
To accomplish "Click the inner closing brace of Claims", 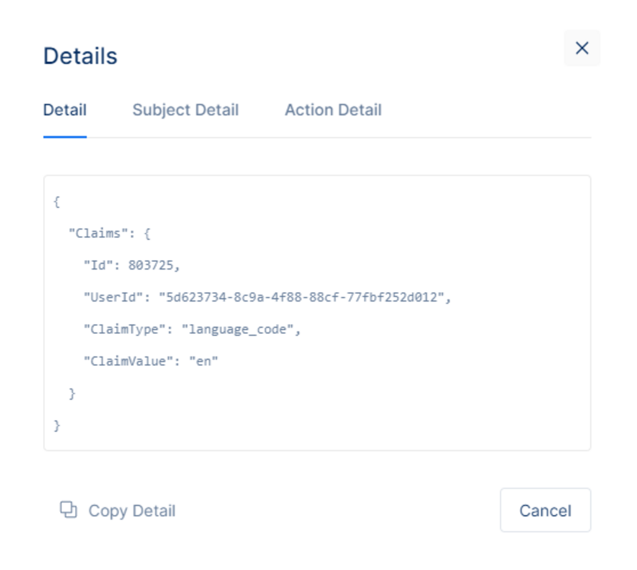I will click(x=72, y=393).
